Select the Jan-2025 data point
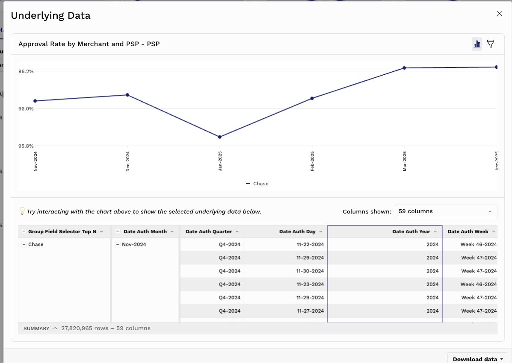512x363 pixels. 219,137
